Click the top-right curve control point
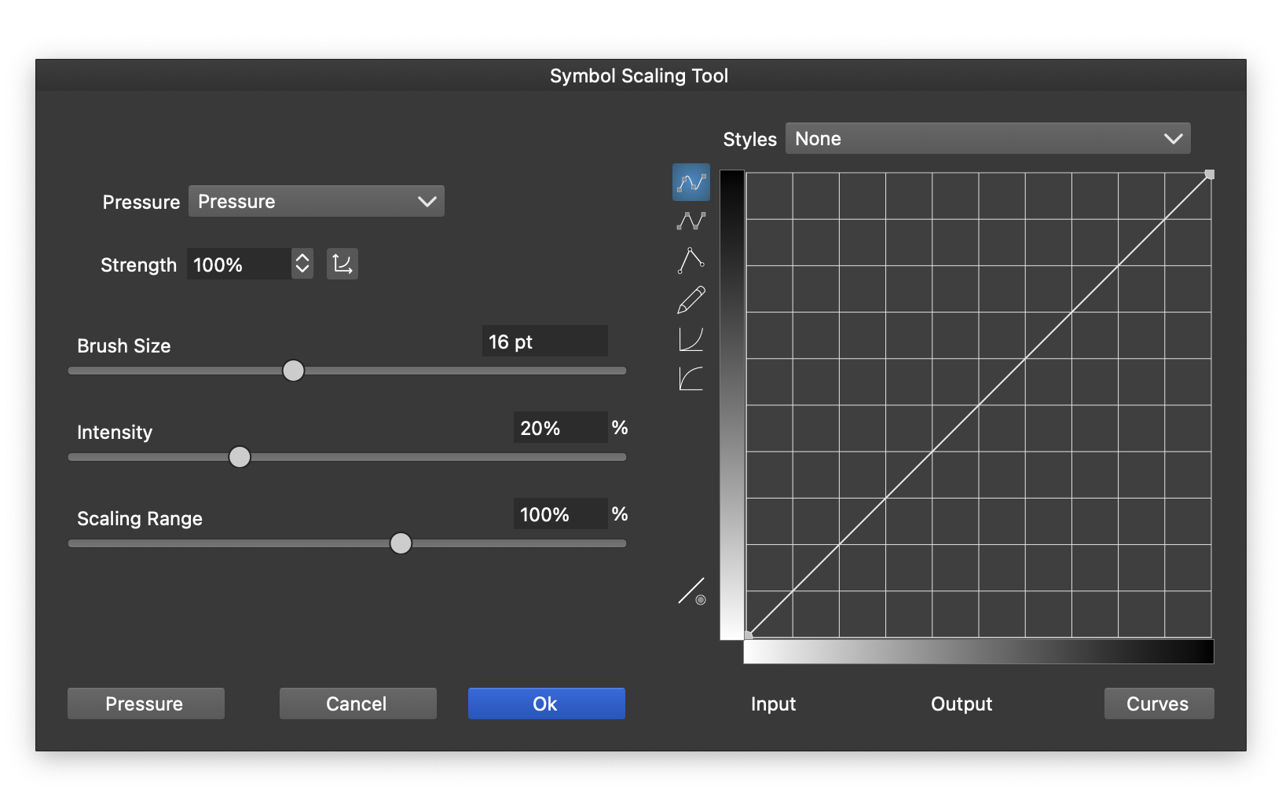The image size is (1282, 793). pos(1210,174)
